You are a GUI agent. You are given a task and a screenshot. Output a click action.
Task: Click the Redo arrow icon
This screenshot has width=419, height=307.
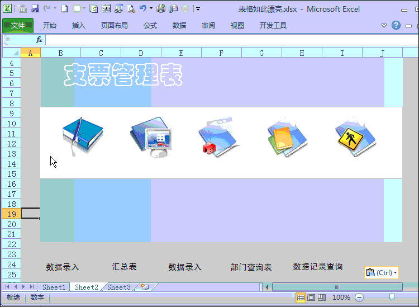click(x=46, y=8)
